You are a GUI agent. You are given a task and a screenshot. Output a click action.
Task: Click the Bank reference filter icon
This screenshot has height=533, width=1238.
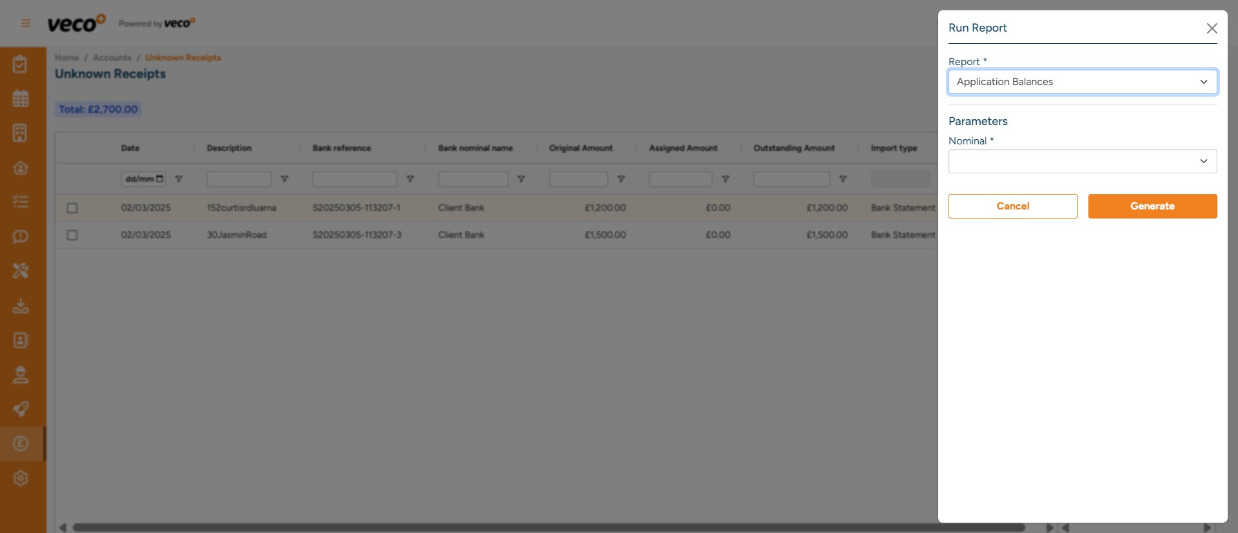[410, 179]
